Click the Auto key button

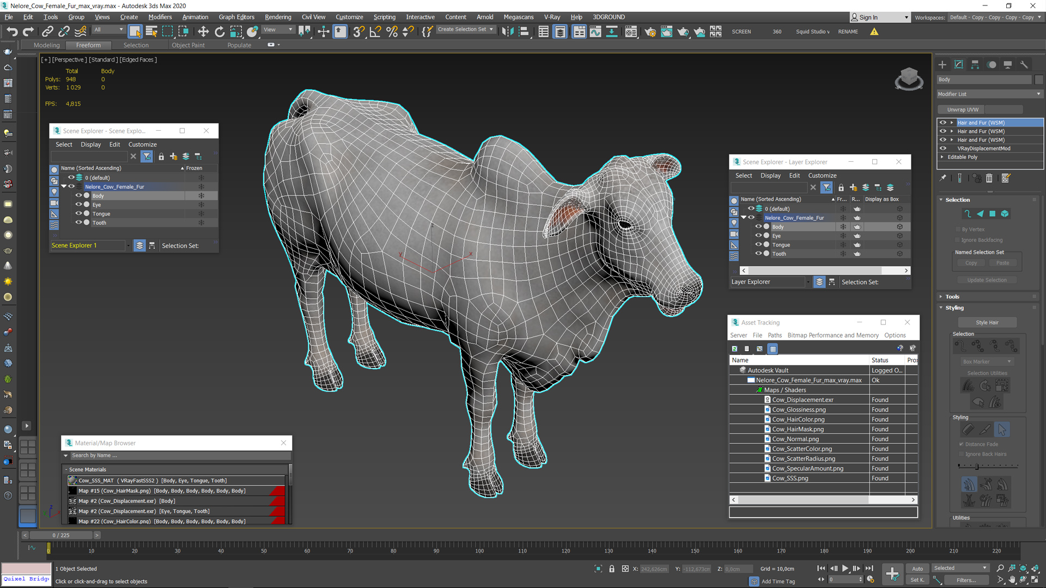pos(917,568)
